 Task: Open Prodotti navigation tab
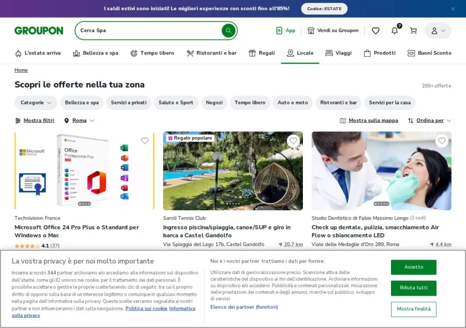(x=380, y=53)
